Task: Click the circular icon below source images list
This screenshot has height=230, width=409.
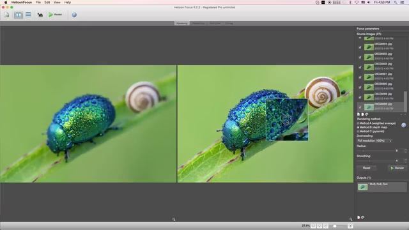Action: tap(367, 114)
